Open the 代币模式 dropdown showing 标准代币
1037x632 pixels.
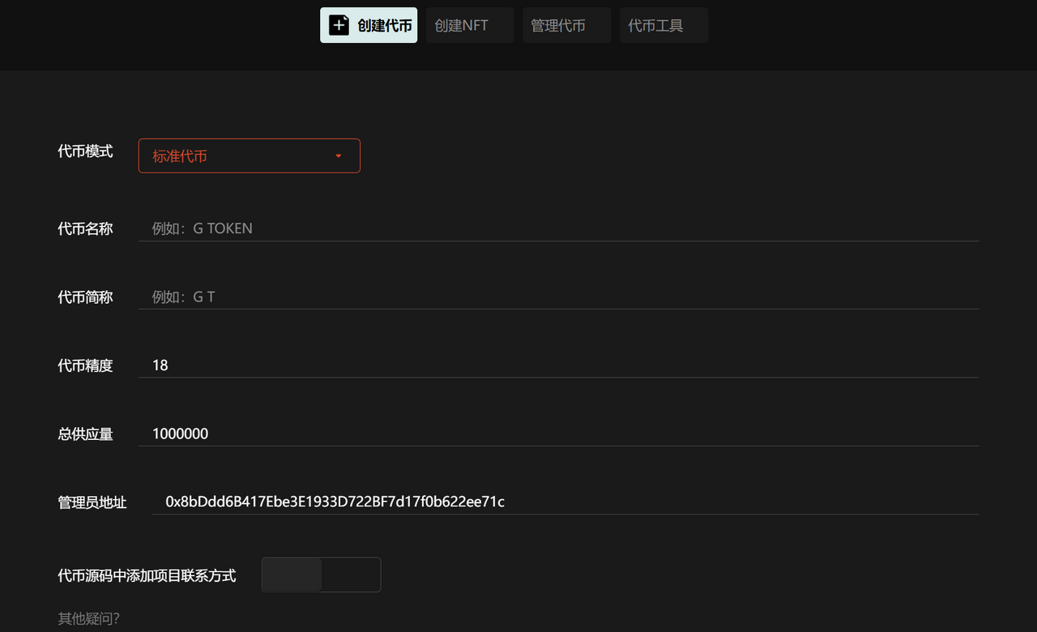[x=250, y=156]
